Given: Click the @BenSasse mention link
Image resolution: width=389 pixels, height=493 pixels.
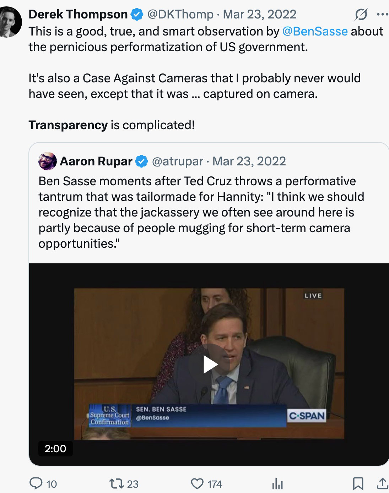Looking at the screenshot, I should pos(315,31).
